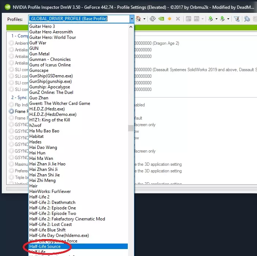Select 'Guns of Icarus Online'

[78, 65]
